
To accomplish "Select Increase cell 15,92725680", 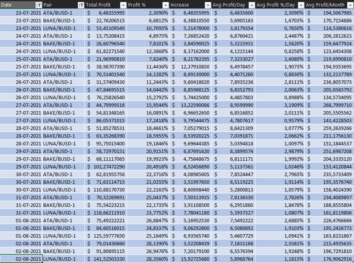I will [x=190, y=259].
